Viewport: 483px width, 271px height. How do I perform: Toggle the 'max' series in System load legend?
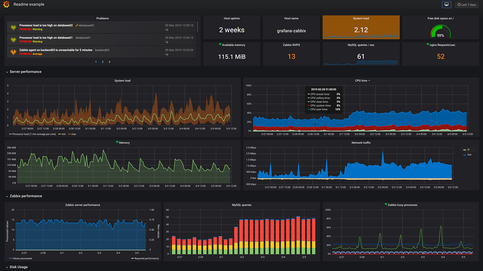point(73,134)
